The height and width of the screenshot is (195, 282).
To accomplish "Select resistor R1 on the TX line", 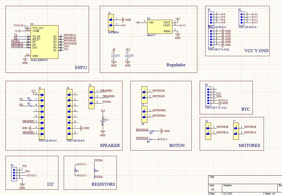I will coord(30,100).
